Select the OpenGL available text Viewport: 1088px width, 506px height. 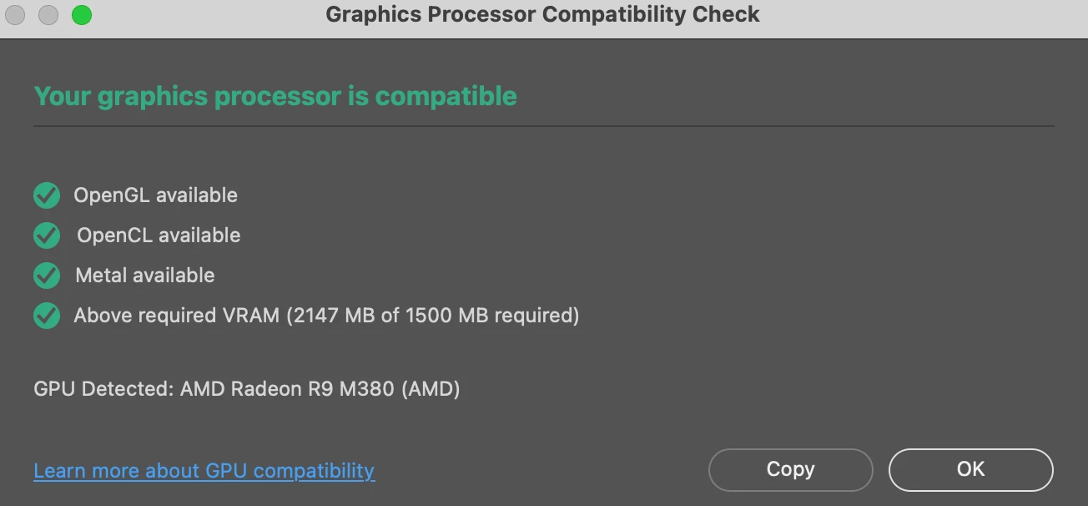click(x=155, y=195)
